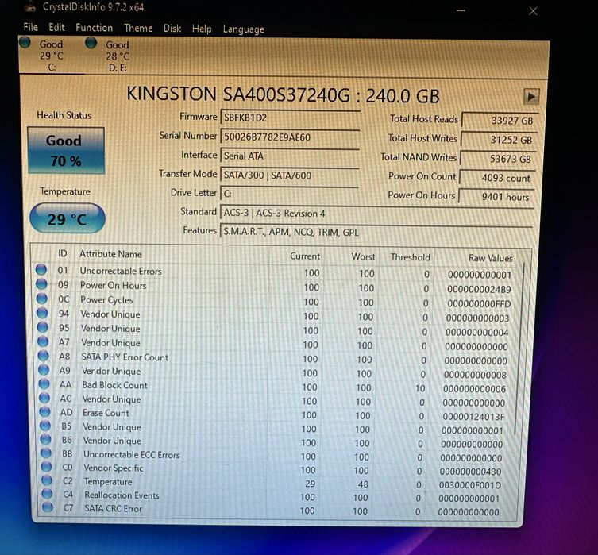598x555 pixels.
Task: Select the Bad Block Count attribute name
Action: click(114, 385)
